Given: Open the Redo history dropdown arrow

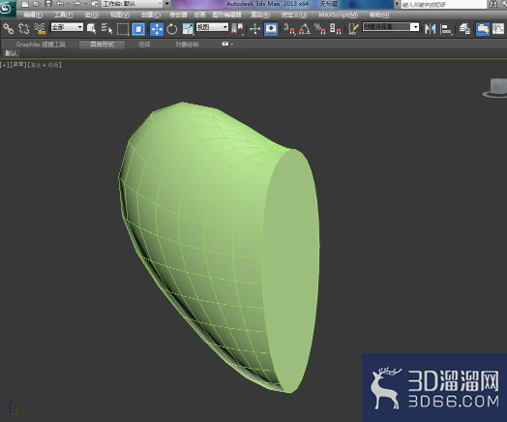Looking at the screenshot, I should 86,4.
